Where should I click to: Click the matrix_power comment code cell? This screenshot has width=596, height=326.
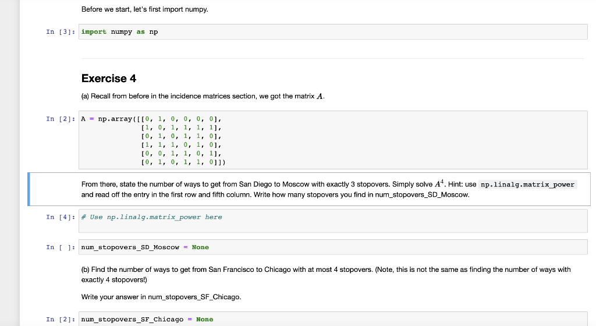coord(333,221)
